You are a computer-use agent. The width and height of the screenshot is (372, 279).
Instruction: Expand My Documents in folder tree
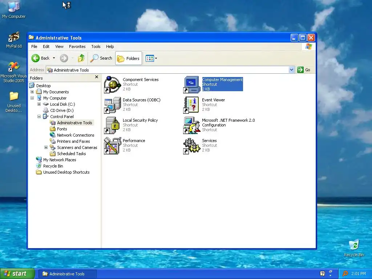(x=32, y=92)
